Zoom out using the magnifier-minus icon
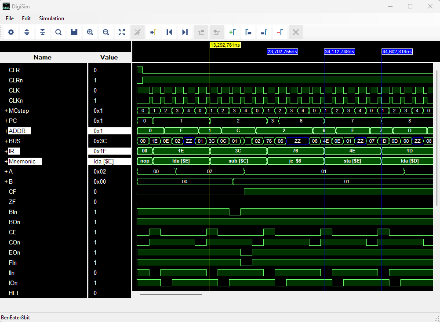This screenshot has height=322, width=440. 106,32
